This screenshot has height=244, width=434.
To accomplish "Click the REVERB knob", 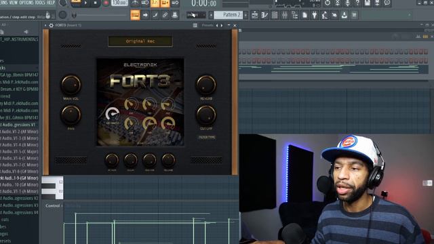I will tap(206, 84).
